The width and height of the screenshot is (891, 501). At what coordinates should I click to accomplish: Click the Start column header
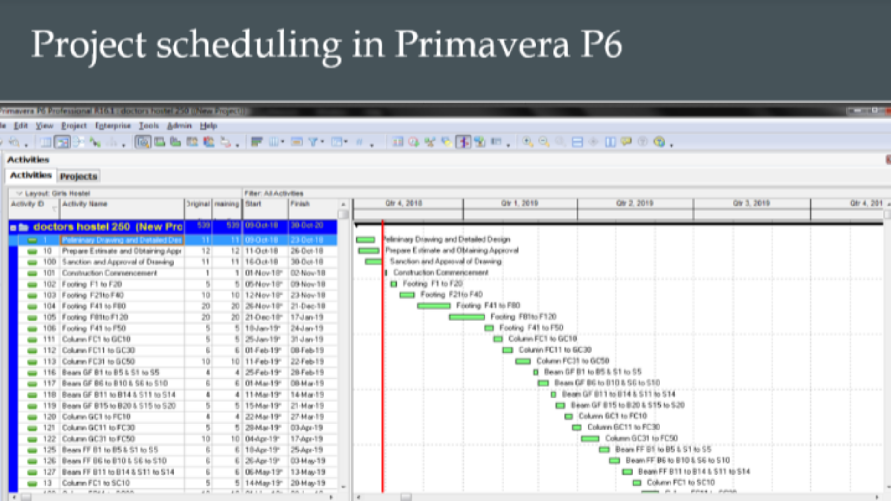[253, 204]
